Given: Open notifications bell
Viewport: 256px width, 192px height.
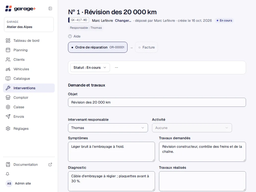Looking at the screenshot, I should 7,174.
